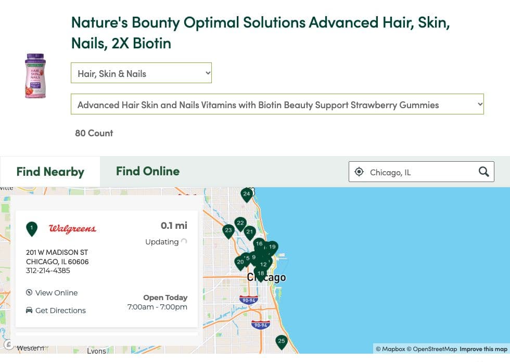
Task: Click the Updating status text
Action: (x=162, y=242)
